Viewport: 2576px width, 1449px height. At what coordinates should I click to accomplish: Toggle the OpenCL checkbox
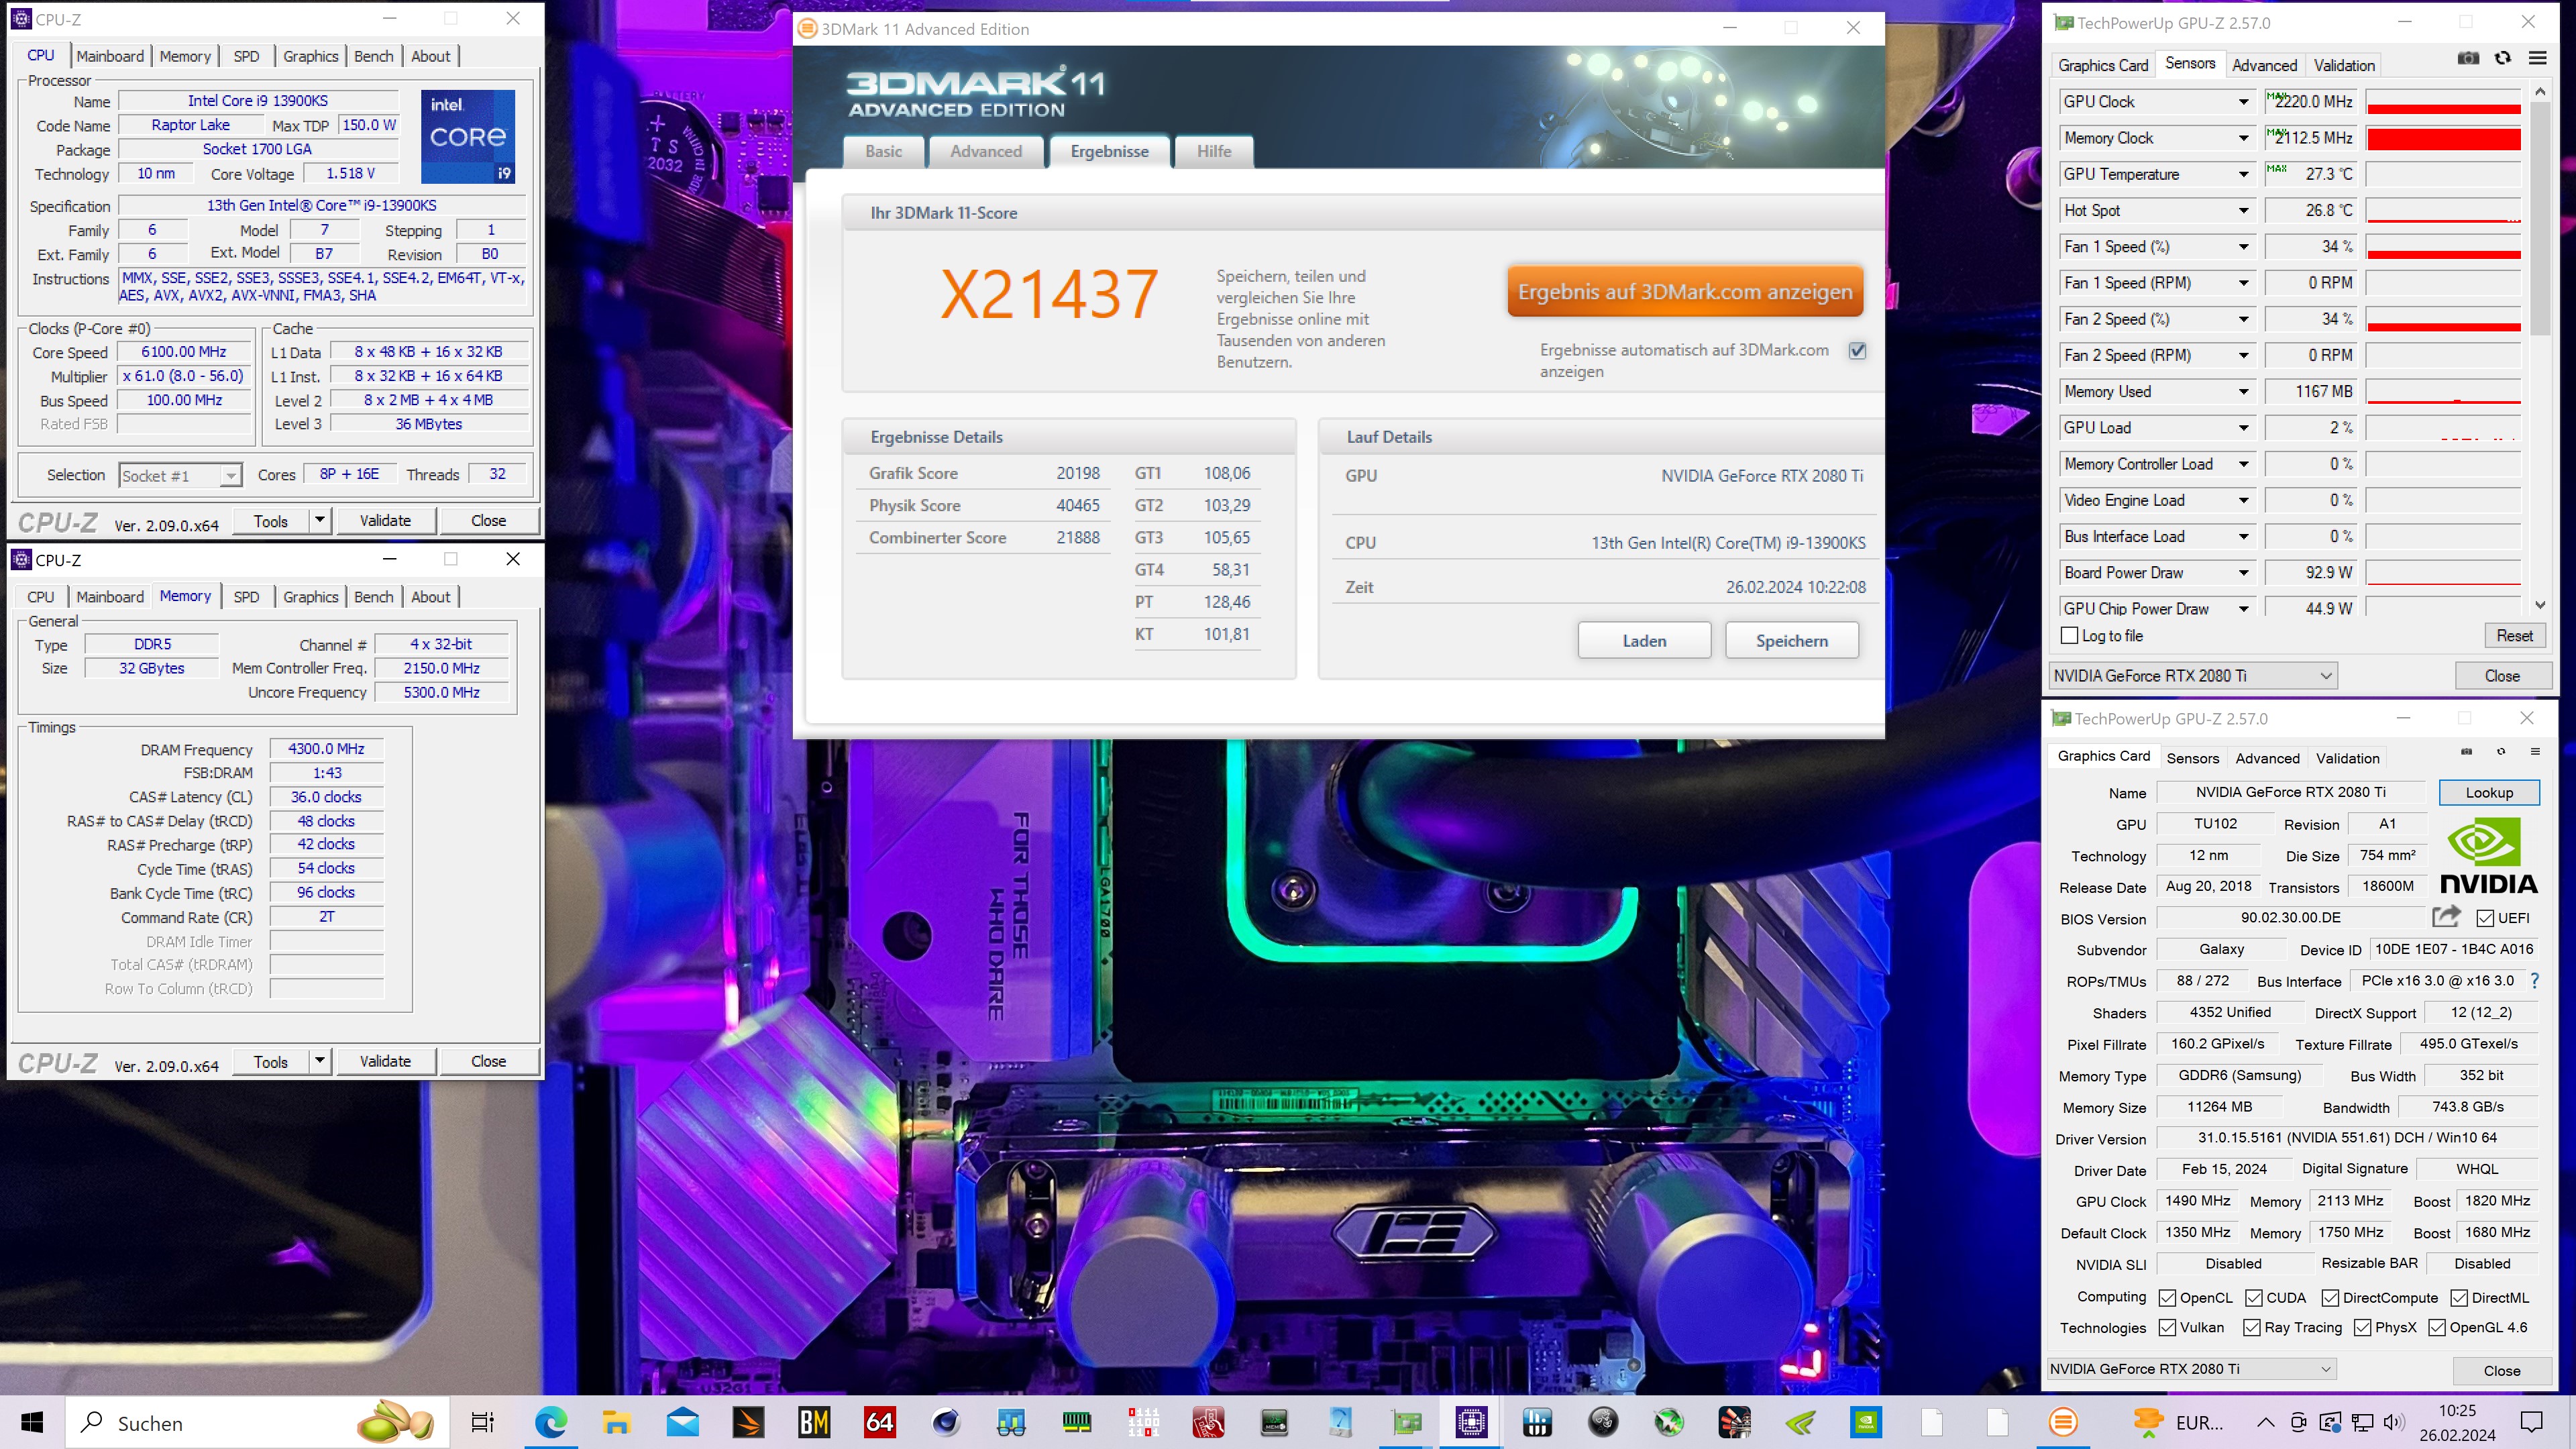tap(2167, 1298)
